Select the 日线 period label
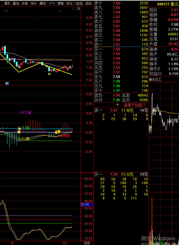179x245 pixels. click(x=87, y=243)
